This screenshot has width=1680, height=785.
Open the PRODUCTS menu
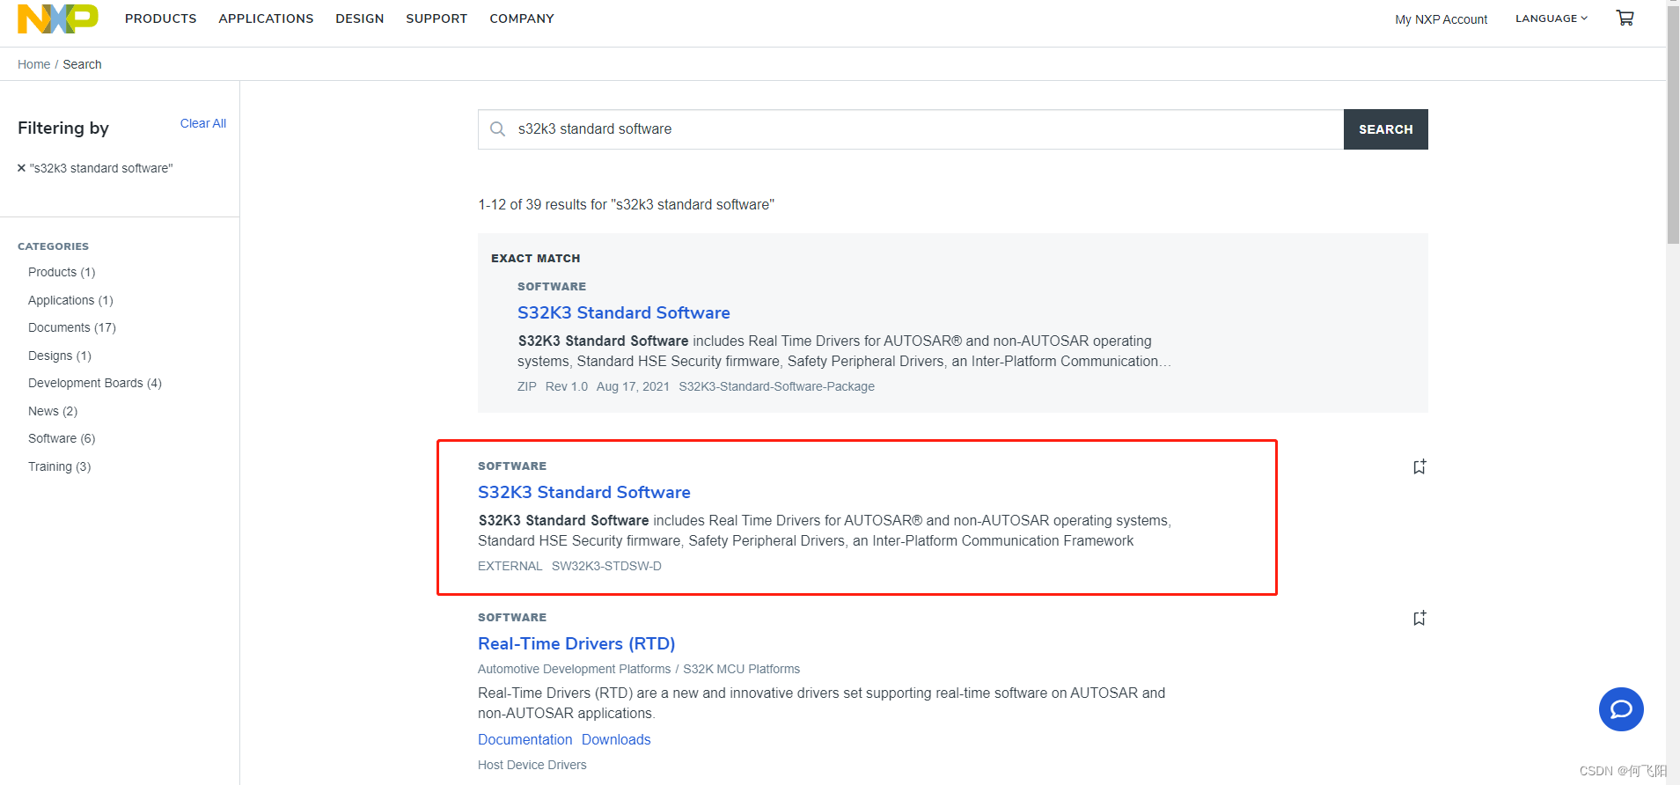[161, 18]
